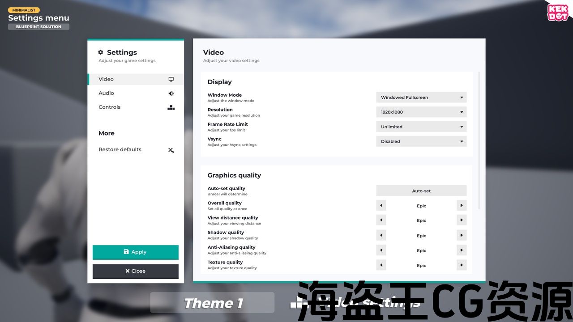Open the Vsync dropdown
This screenshot has height=322, width=573.
pyautogui.click(x=421, y=141)
